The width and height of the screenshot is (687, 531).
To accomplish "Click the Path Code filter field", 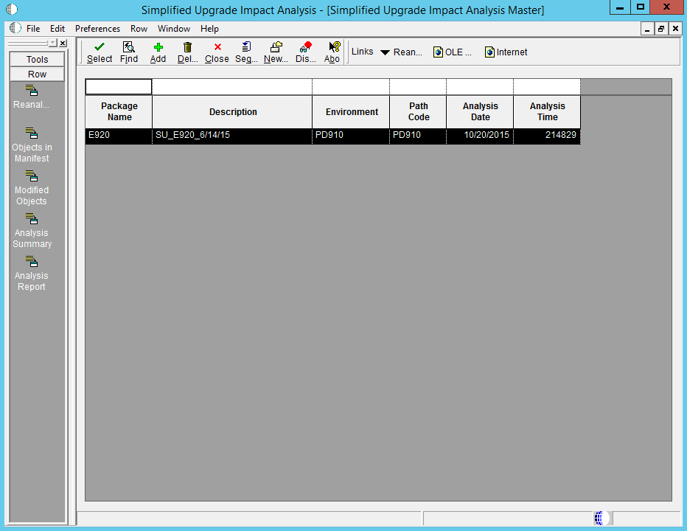I will (418, 87).
